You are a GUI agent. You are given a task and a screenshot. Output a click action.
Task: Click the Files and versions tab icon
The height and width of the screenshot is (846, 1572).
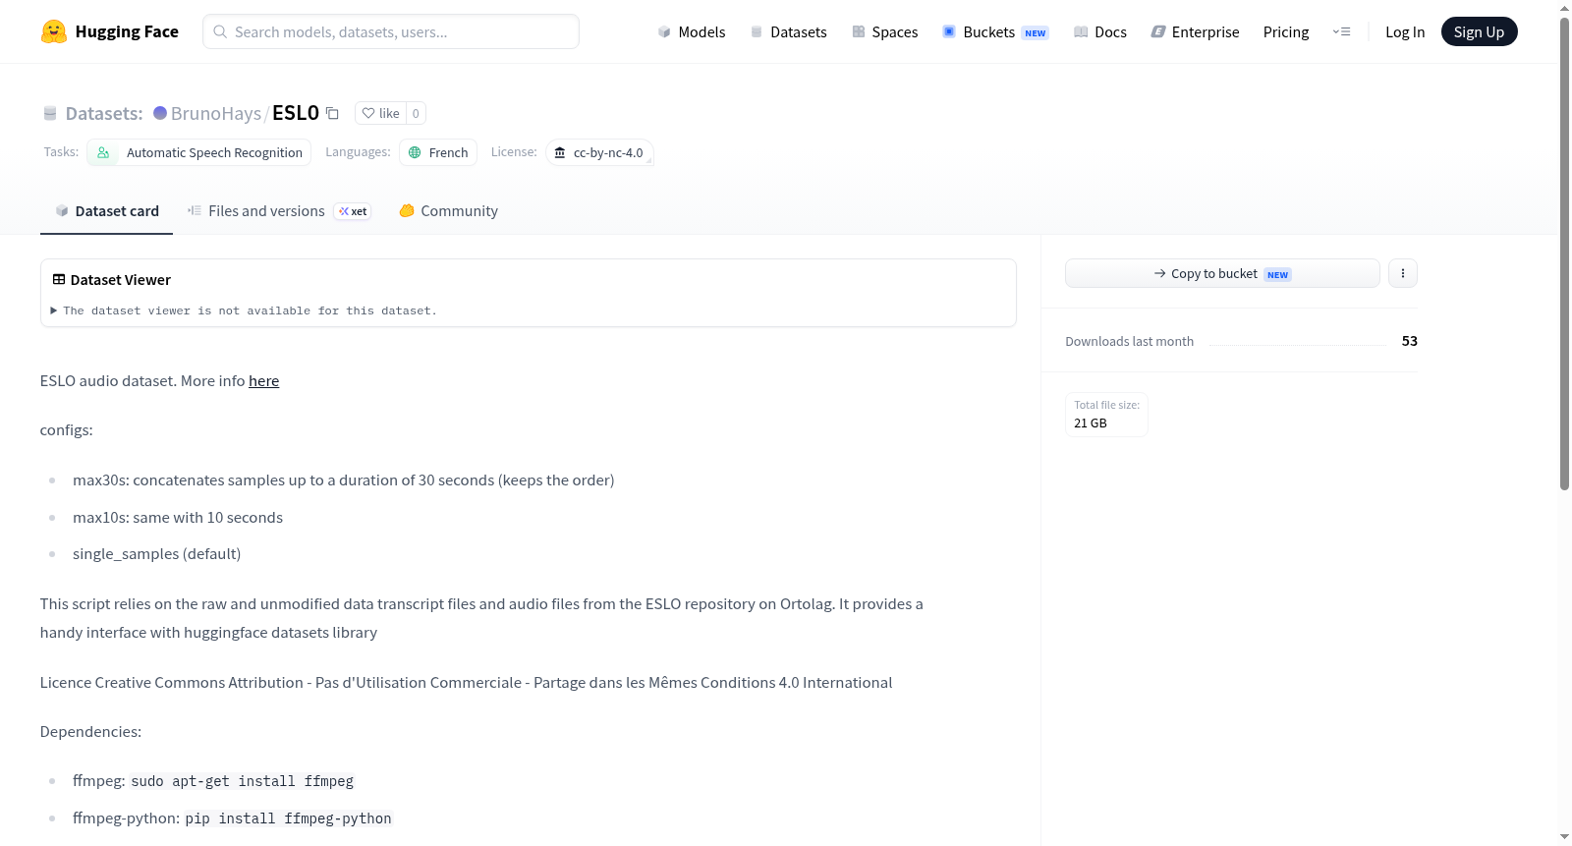tap(195, 210)
